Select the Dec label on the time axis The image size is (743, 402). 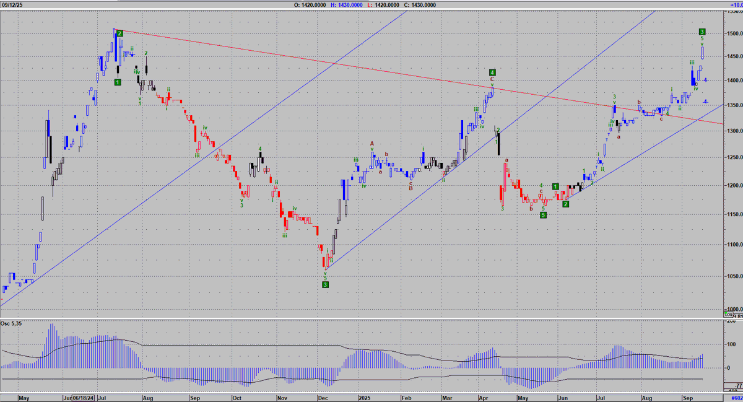click(x=323, y=397)
